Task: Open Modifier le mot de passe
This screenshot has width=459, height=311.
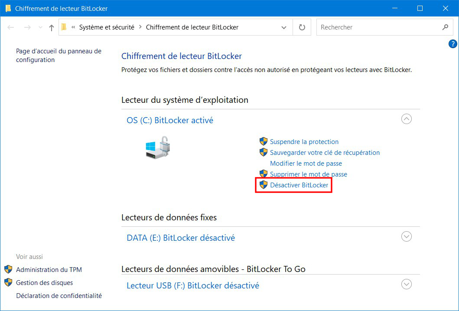Action: click(x=306, y=164)
